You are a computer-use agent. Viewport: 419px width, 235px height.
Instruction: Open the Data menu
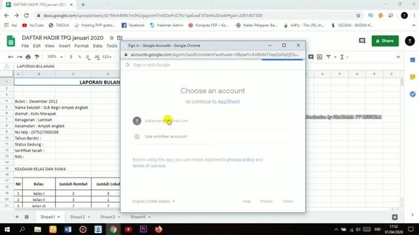click(x=98, y=46)
